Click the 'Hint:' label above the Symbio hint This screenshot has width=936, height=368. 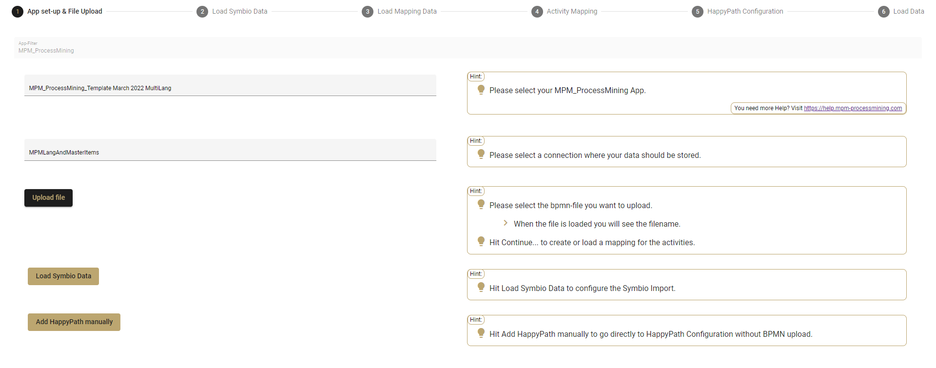click(476, 274)
